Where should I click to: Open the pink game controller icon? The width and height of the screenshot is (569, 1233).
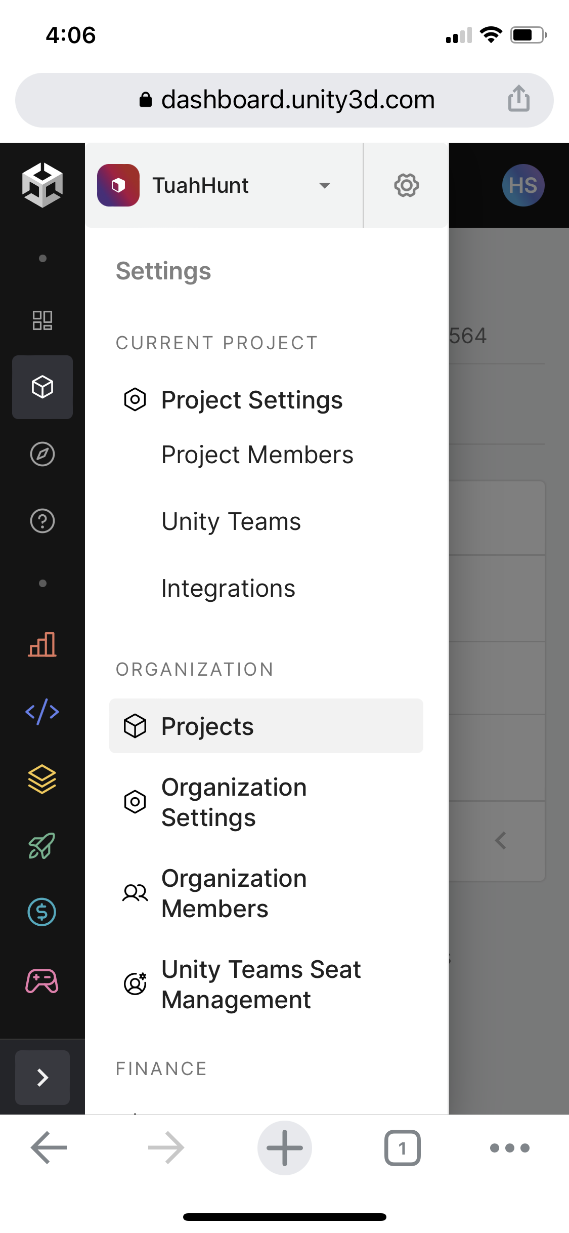coord(42,981)
